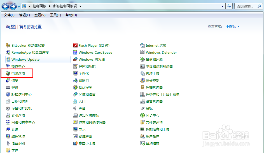Image resolution: width=264 pixels, height=153 pixels.
Task: Open the 通知区域图标 link
Action: point(89,115)
